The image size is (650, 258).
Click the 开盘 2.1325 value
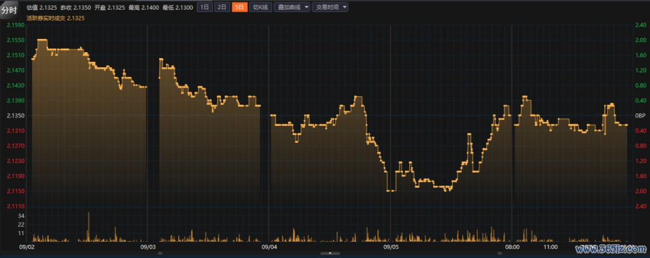coord(110,7)
